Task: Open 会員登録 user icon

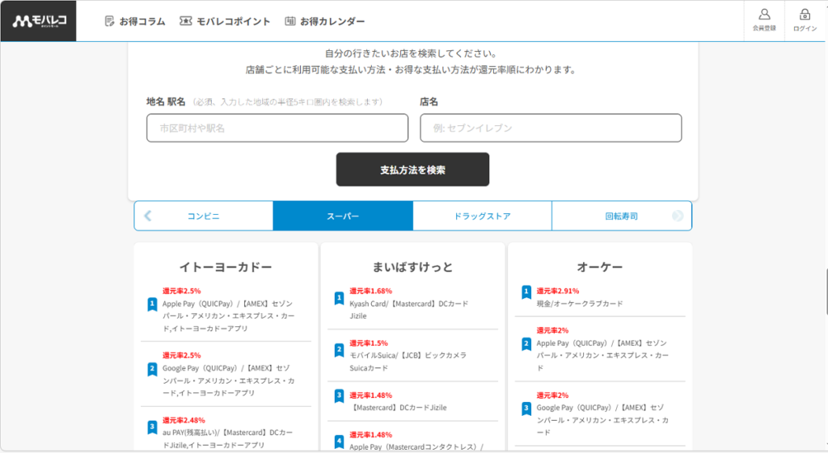Action: pyautogui.click(x=764, y=15)
